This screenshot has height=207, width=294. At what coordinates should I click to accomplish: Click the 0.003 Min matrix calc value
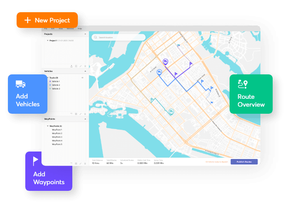[143, 163]
